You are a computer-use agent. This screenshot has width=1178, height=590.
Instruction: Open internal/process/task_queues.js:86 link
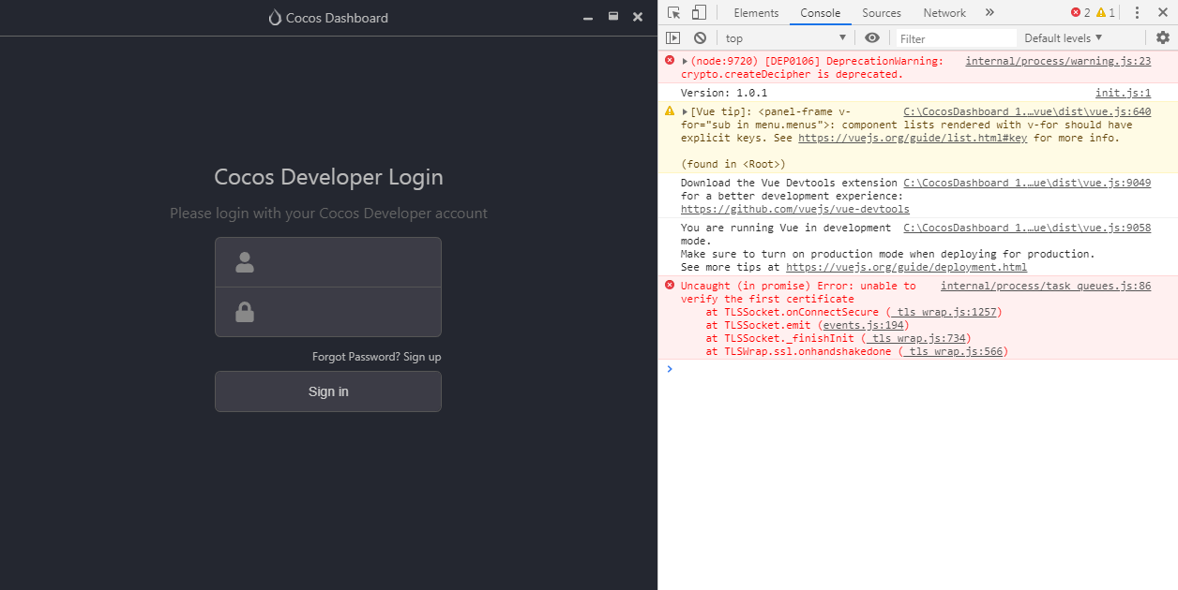[x=1046, y=286]
